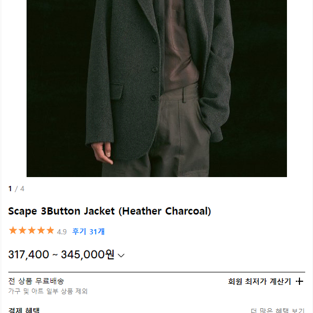Click the jacket's flap pocket in the photo
This screenshot has height=313, width=313.
tap(116, 92)
